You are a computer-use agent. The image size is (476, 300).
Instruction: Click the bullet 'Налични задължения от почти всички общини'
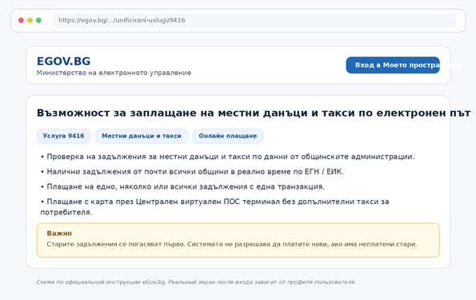[192, 171]
